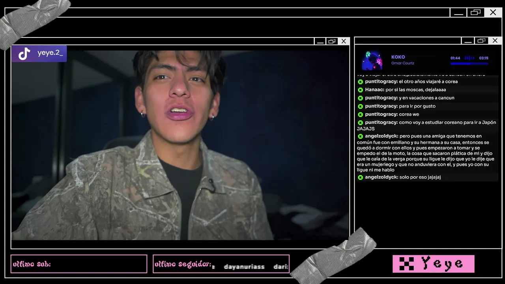
Task: Click badge icon beside 'solo por eso jajajaj'
Action: point(360,177)
